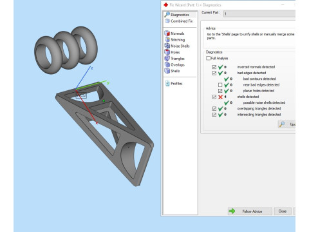Click the Close button
This screenshot has height=232, width=309.
coord(283,211)
